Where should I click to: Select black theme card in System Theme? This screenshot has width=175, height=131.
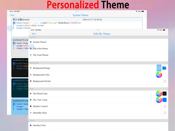[x=20, y=68]
